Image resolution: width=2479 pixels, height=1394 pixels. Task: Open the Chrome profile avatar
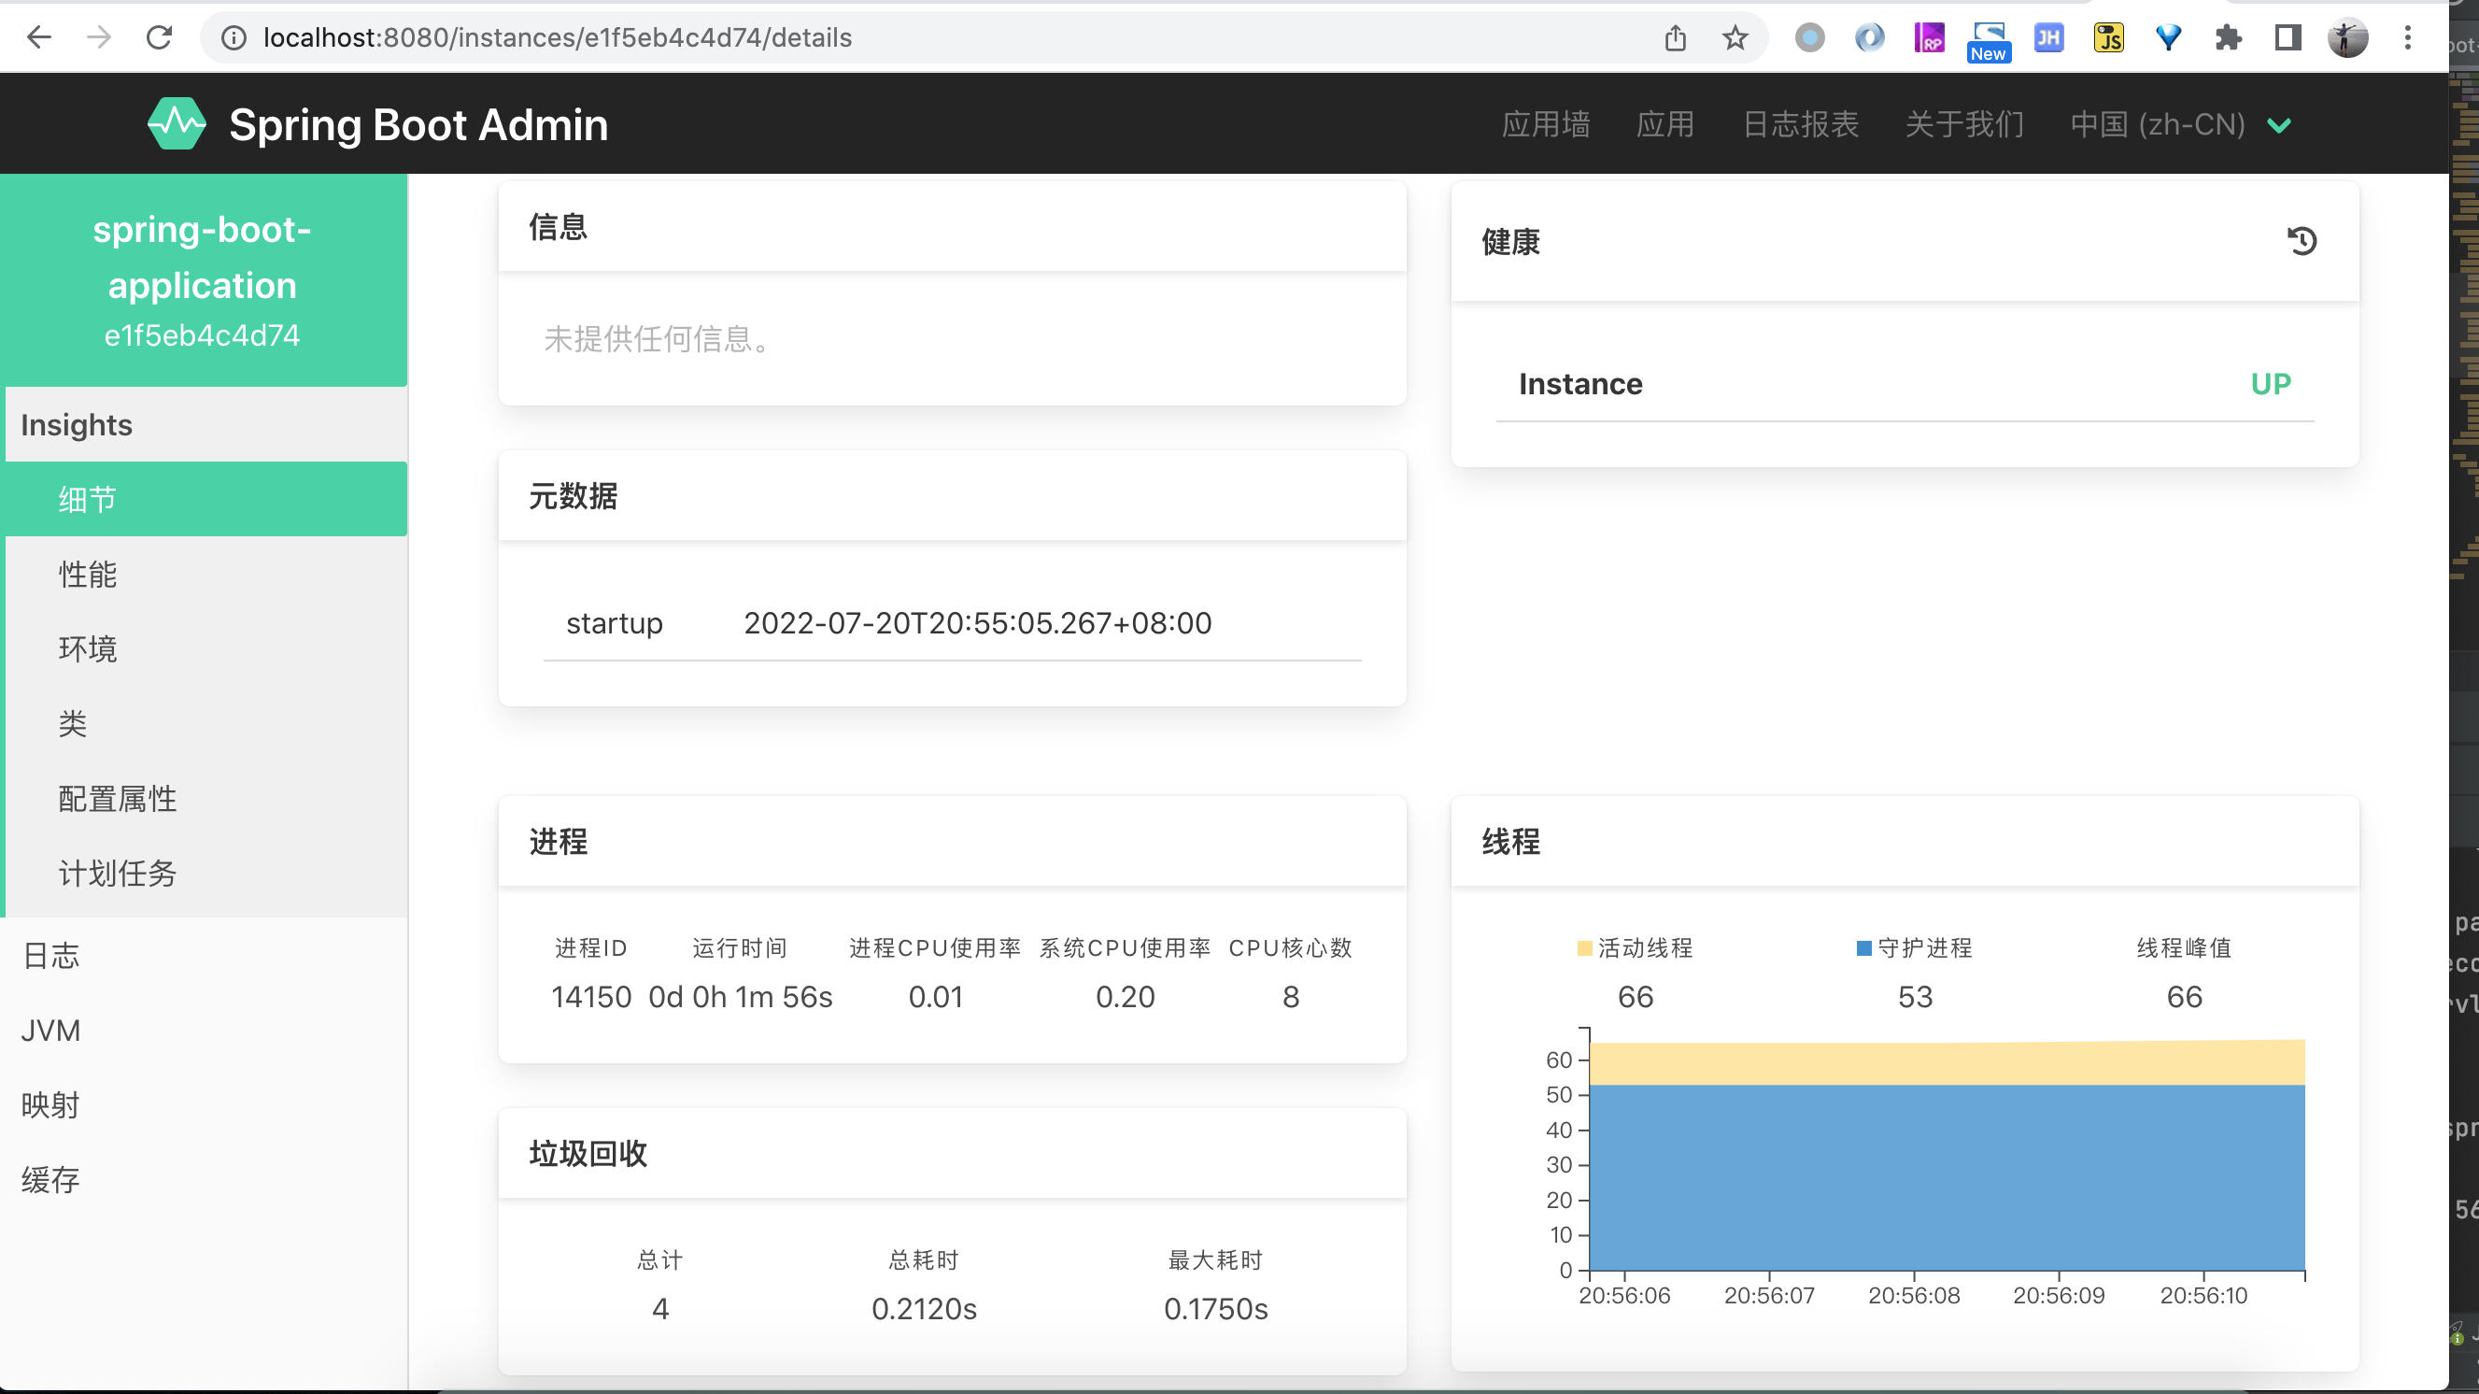pyautogui.click(x=2347, y=37)
